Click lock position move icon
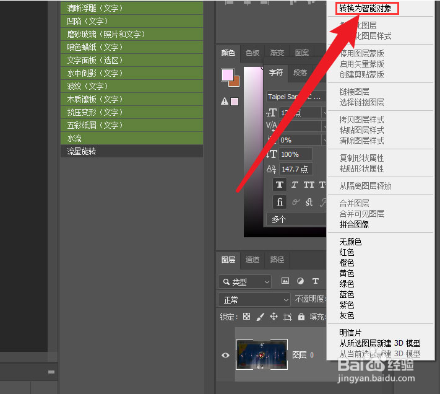 [x=274, y=317]
